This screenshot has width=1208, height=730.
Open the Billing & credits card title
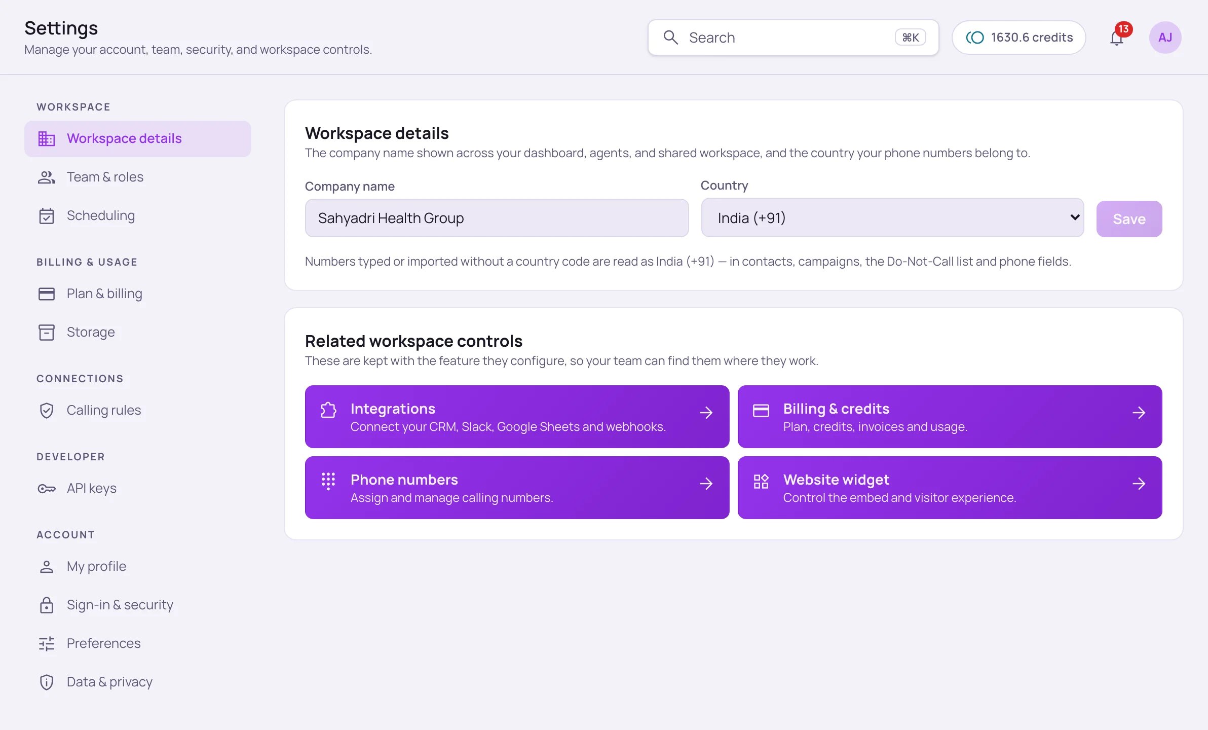(836, 409)
